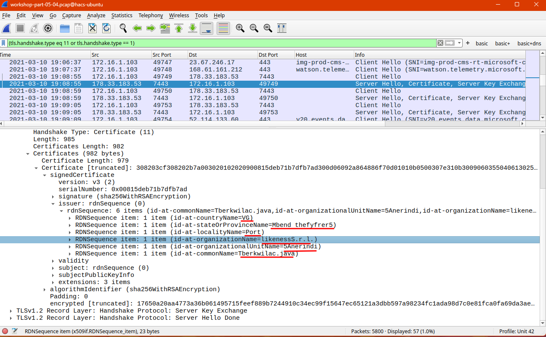Expand subjectPublicKeyInfo in certificate details
Viewport: 546px width, 337px height.
[53, 275]
